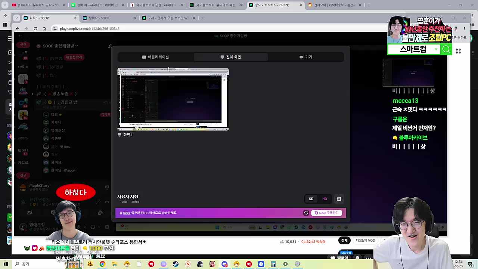Click chat username 블루아카이브
The height and width of the screenshot is (269, 478).
tap(413, 137)
